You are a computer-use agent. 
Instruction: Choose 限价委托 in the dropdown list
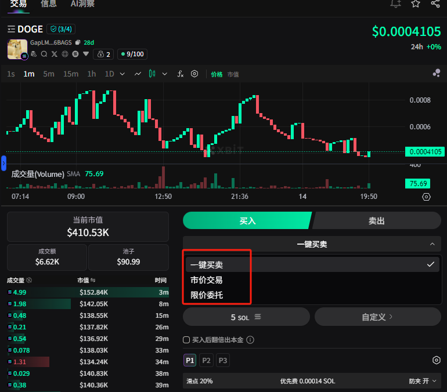tap(312, 295)
